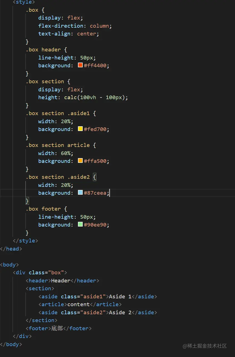Click the 'height' property name
The width and height of the screenshot is (235, 357).
[x=48, y=97]
